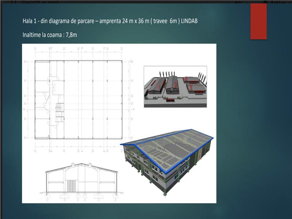Viewport: 292px width, 219px height.
Task: Select the red rectangle accent shape
Action: pyautogui.click(x=258, y=21)
